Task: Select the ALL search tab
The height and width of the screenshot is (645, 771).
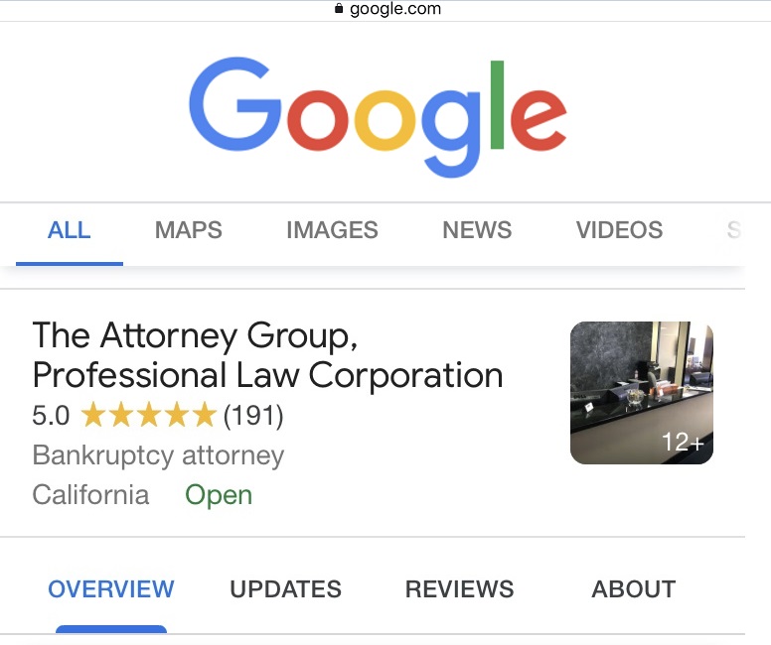Action: [69, 230]
